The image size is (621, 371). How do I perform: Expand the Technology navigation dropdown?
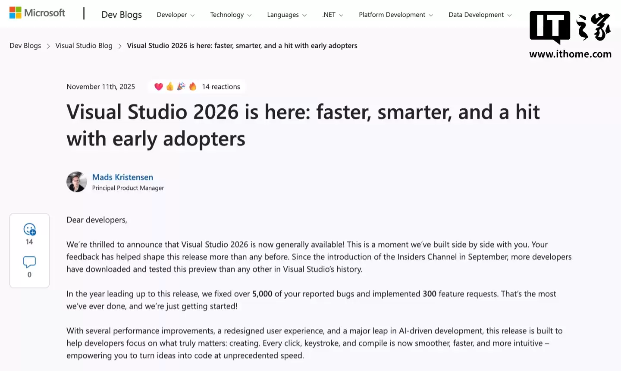point(231,14)
